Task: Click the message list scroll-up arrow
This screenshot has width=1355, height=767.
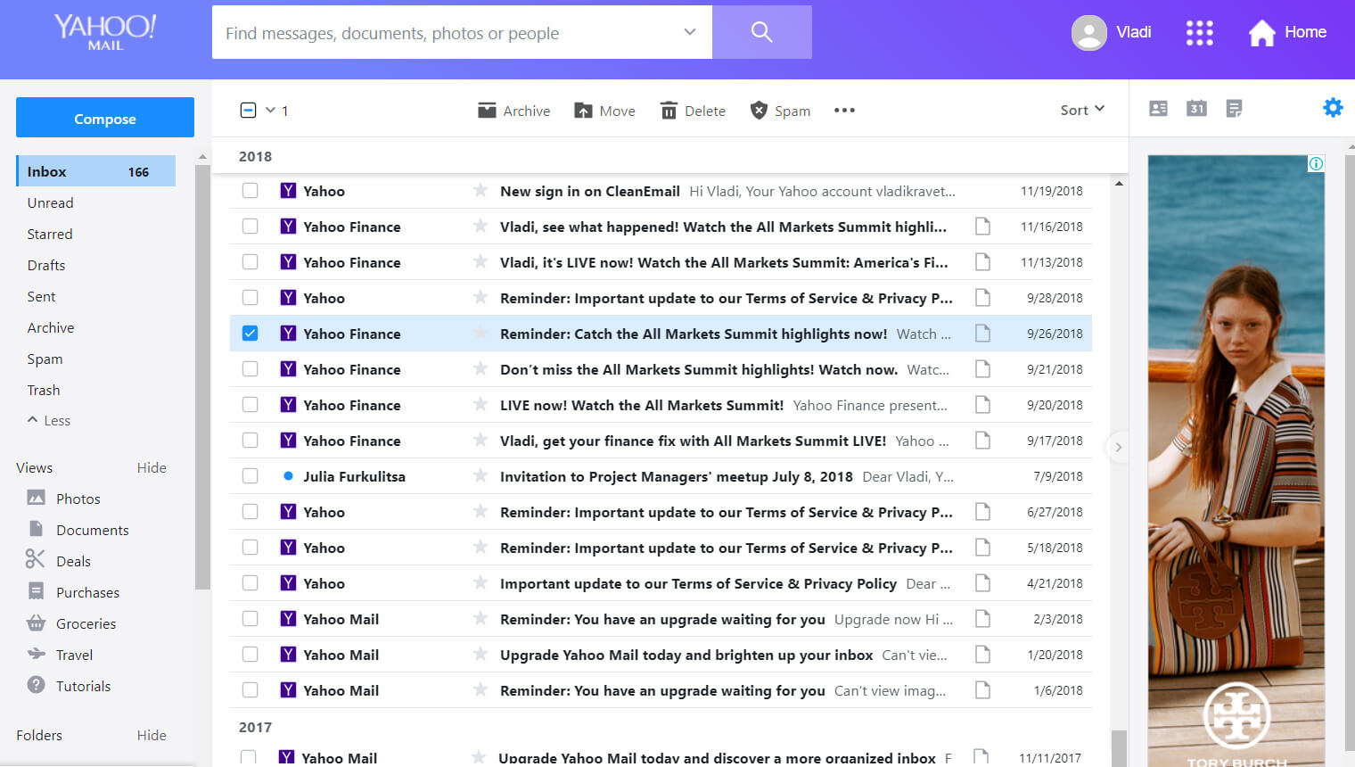Action: [x=1119, y=183]
